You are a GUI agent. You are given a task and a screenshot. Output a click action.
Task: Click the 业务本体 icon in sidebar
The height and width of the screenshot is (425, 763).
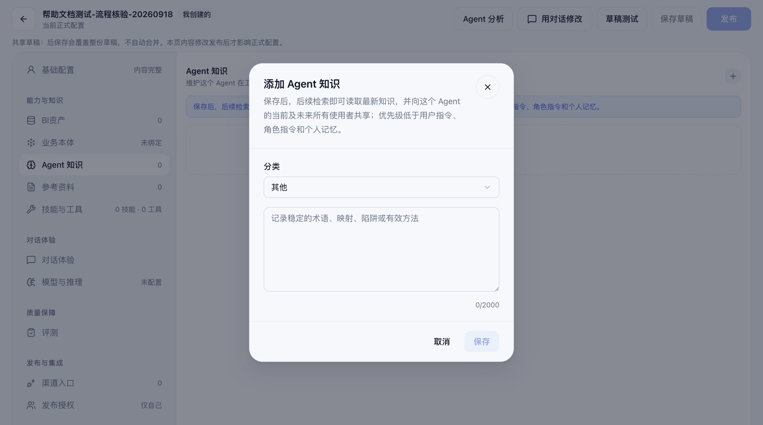point(31,142)
